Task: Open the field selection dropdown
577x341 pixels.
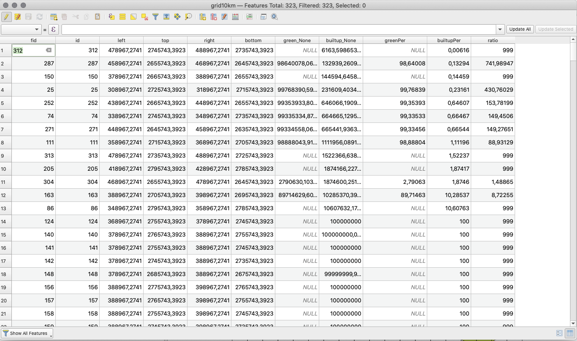Action: tap(21, 29)
